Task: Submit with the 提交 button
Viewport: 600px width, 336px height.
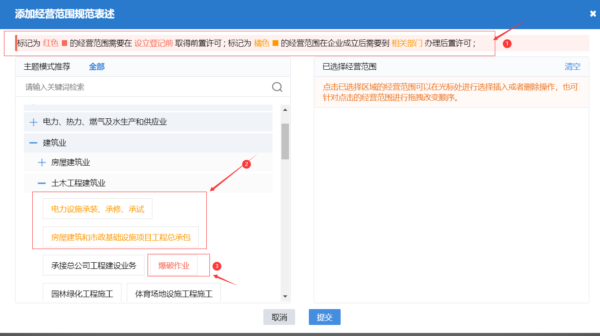Action: pos(324,317)
